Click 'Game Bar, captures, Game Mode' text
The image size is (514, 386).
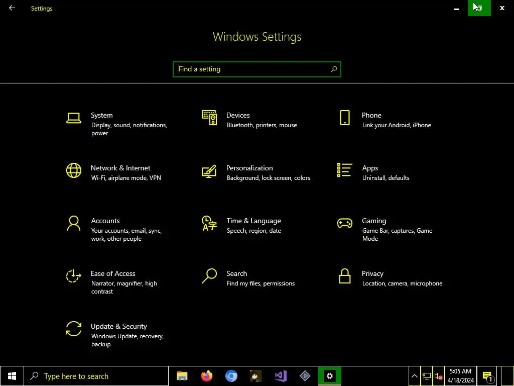pos(397,235)
